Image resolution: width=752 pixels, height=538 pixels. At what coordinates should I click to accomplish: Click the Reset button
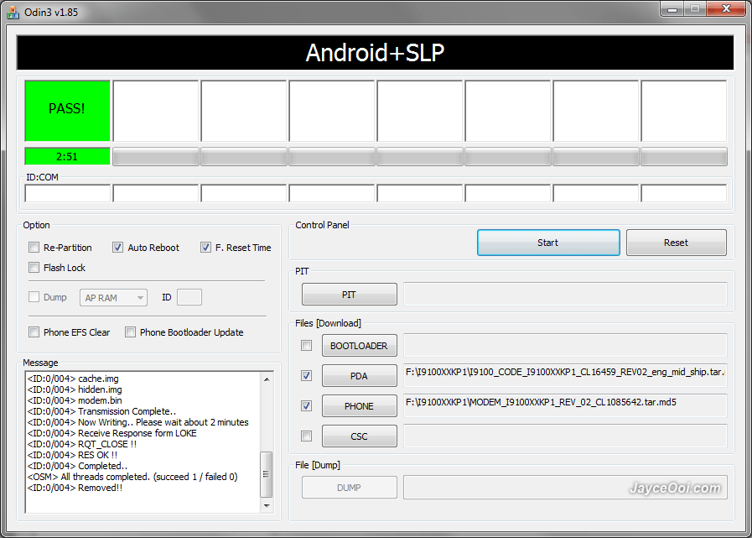click(677, 243)
